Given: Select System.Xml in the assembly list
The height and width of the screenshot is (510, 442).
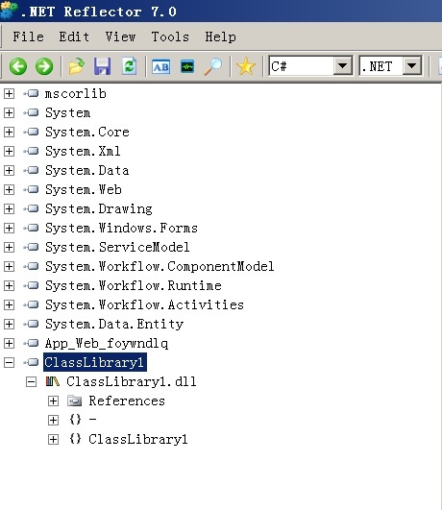Looking at the screenshot, I should coord(83,151).
